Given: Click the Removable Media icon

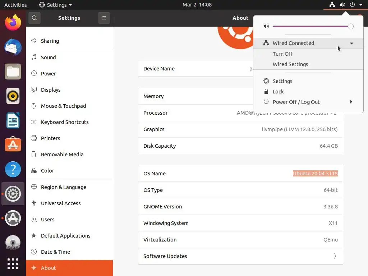Looking at the screenshot, I should [x=34, y=154].
